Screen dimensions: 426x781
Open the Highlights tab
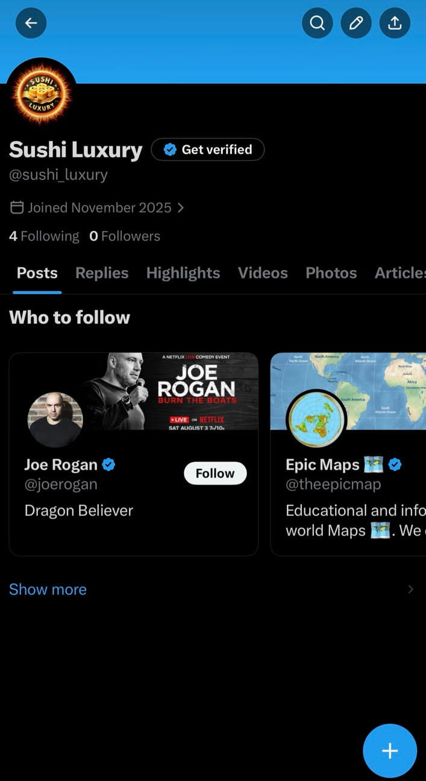tap(183, 273)
